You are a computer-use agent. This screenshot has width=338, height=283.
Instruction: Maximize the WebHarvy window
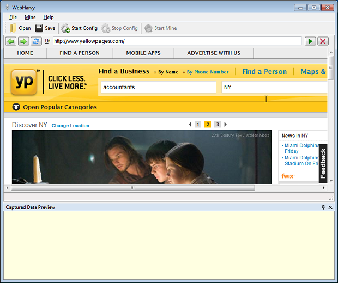[314, 8]
